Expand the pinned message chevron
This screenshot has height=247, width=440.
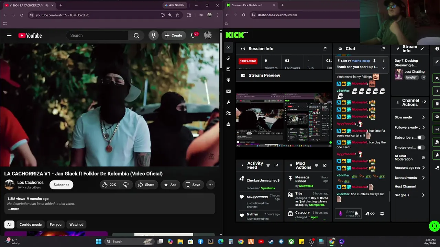(384, 68)
